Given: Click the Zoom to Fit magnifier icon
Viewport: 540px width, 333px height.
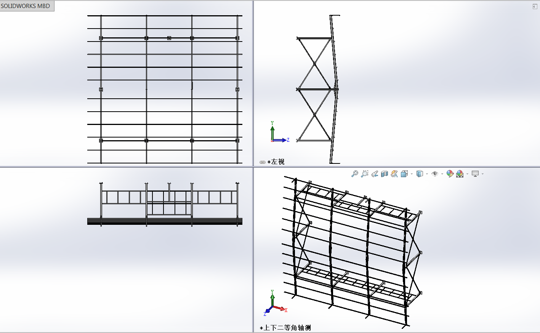Looking at the screenshot, I should (355, 174).
